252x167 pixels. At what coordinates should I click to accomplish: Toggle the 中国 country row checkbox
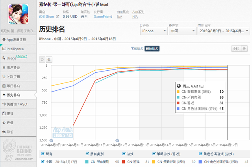(43, 161)
